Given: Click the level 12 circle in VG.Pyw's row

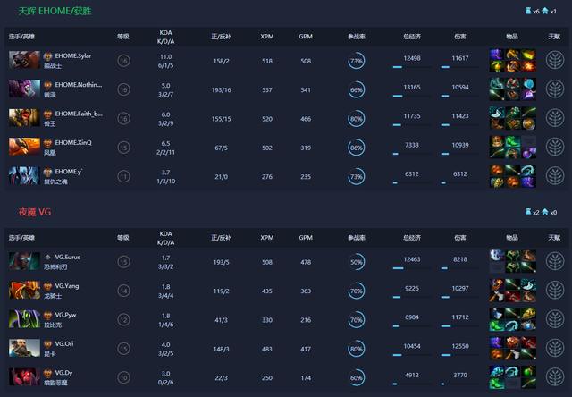Looking at the screenshot, I should tap(123, 319).
